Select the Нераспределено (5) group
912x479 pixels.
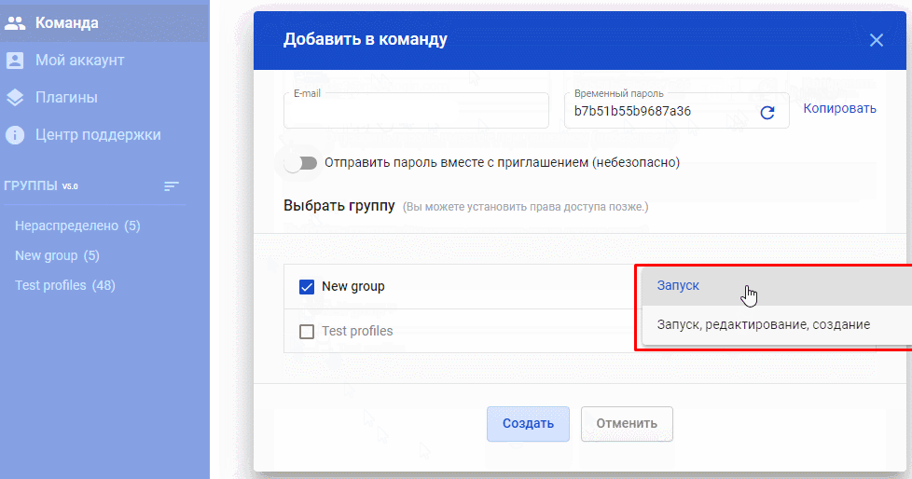[x=77, y=226]
